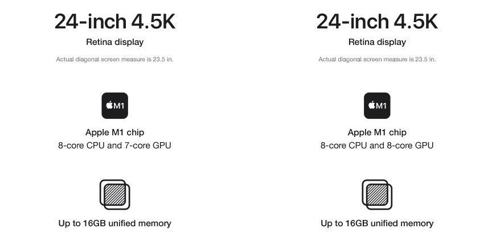Click left "Apple M1 chip" title
Image resolution: width=492 pixels, height=241 pixels.
tap(115, 132)
